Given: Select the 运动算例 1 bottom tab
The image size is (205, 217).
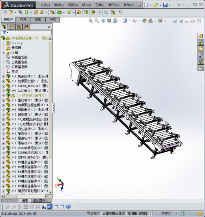Looking at the screenshot, I should click(x=41, y=201).
